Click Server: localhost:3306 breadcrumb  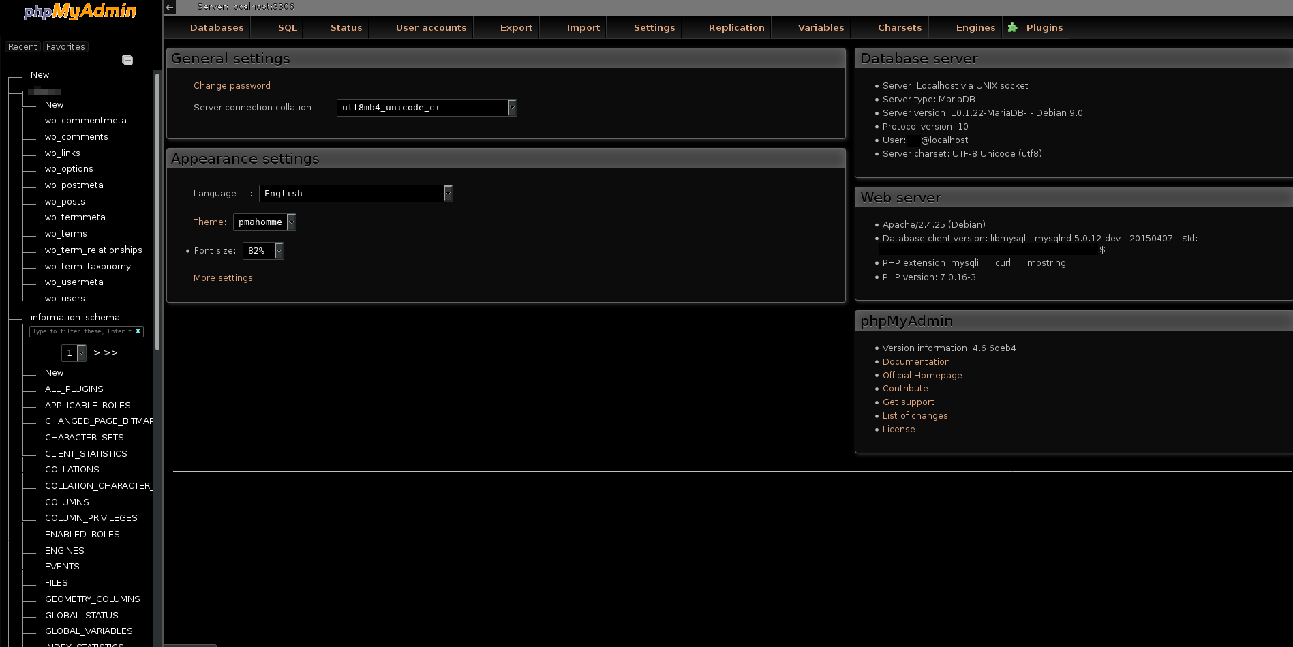[245, 7]
